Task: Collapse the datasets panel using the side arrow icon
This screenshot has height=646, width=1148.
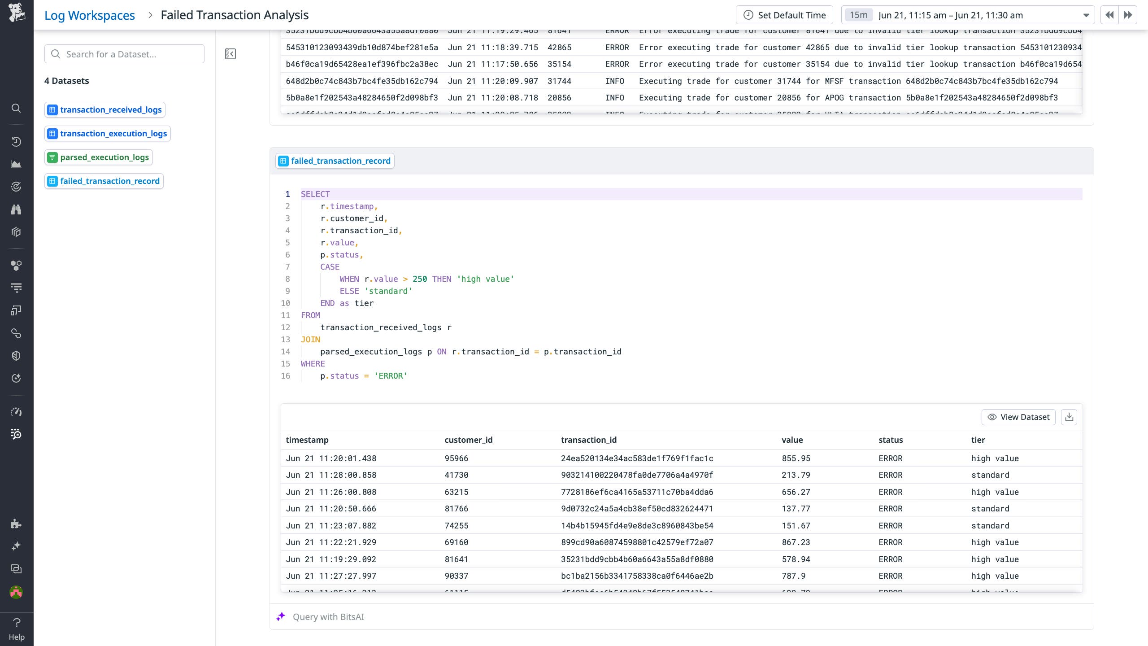Action: tap(230, 53)
